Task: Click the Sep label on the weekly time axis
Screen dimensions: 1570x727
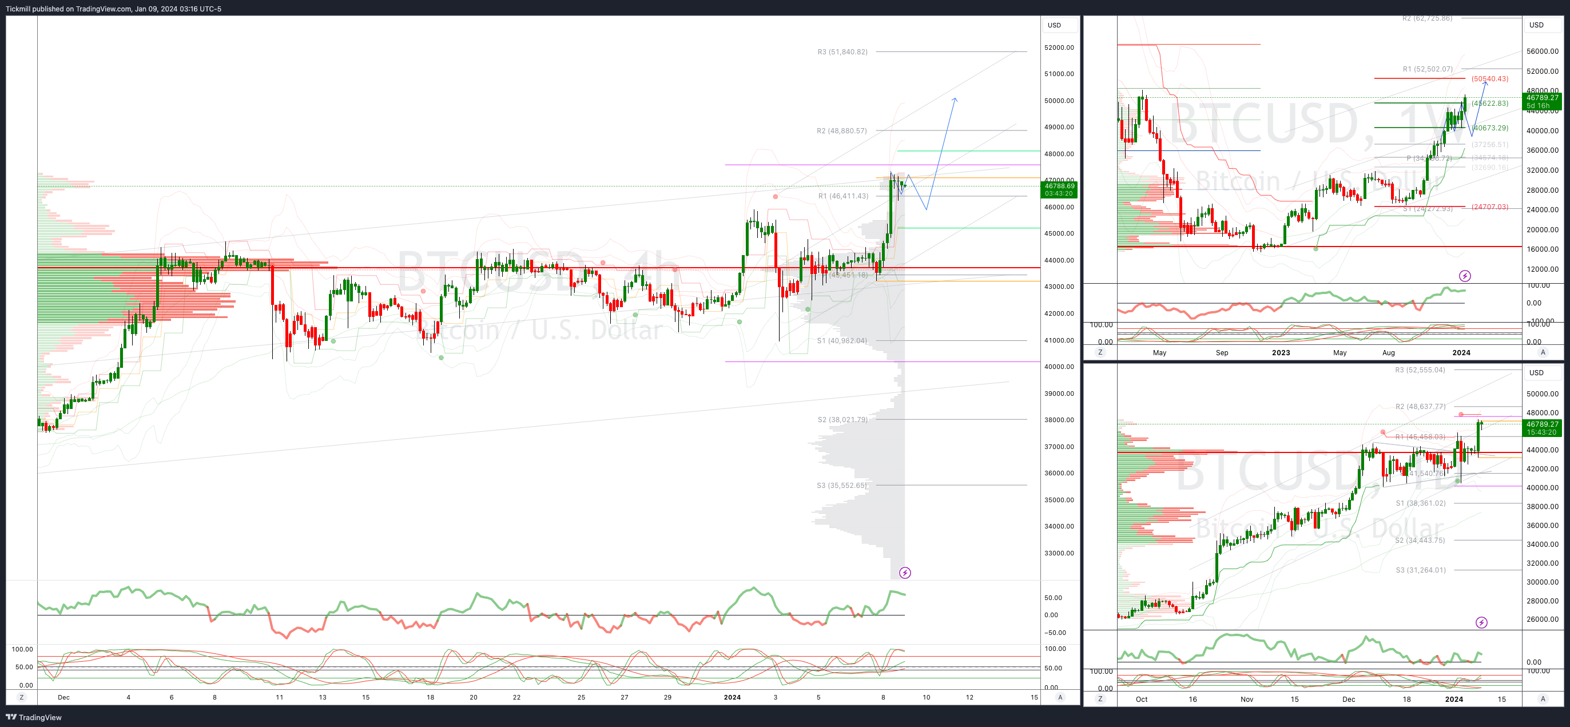Action: pyautogui.click(x=1221, y=352)
